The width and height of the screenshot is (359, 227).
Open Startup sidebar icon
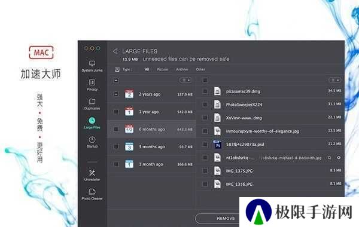(92, 142)
